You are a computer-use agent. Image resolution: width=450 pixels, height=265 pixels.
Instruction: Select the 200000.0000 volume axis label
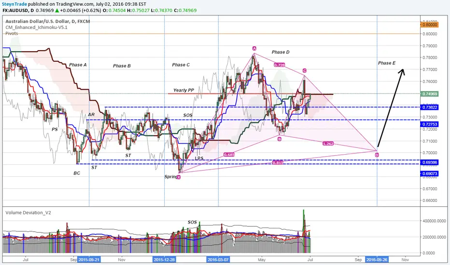[434, 237]
